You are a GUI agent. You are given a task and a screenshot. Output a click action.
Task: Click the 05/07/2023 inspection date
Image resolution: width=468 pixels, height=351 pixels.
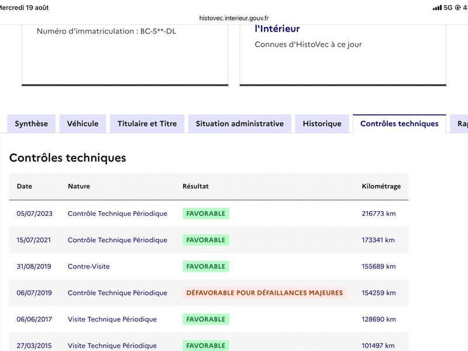[35, 214]
